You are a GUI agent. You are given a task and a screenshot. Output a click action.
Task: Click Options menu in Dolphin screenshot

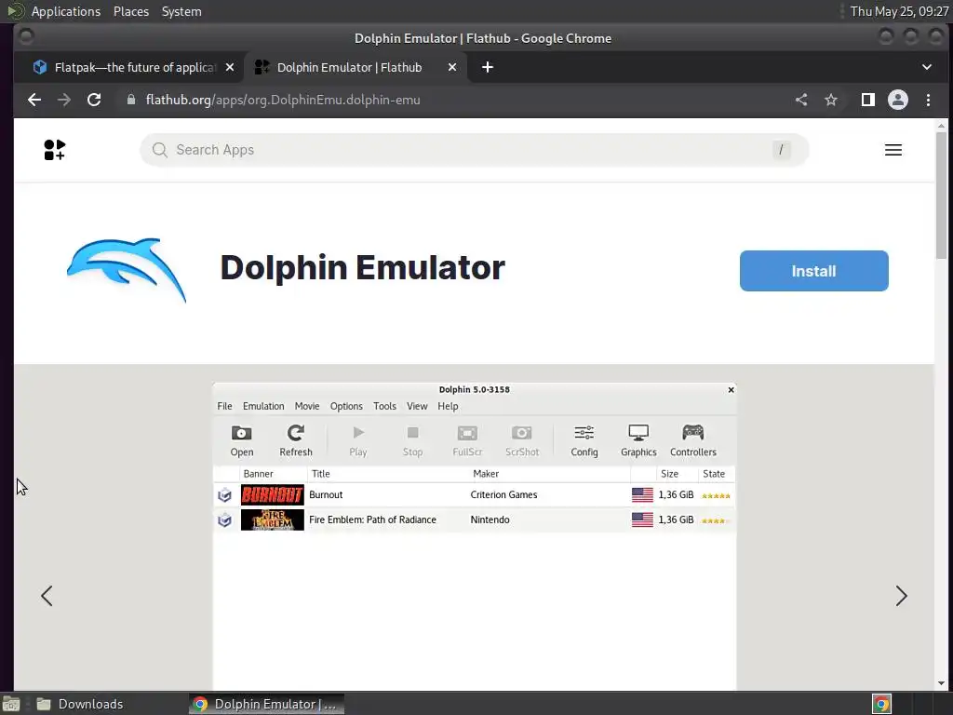(346, 406)
